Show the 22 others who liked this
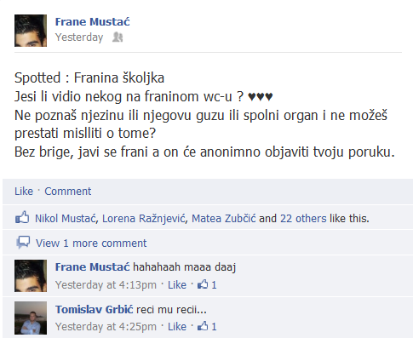 [303, 219]
